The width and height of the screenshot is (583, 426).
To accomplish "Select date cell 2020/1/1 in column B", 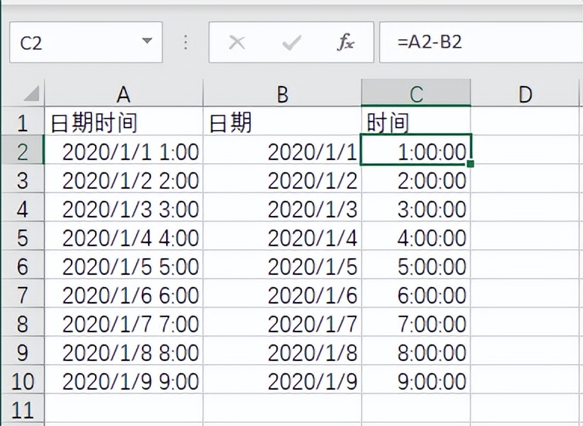I will click(x=282, y=150).
